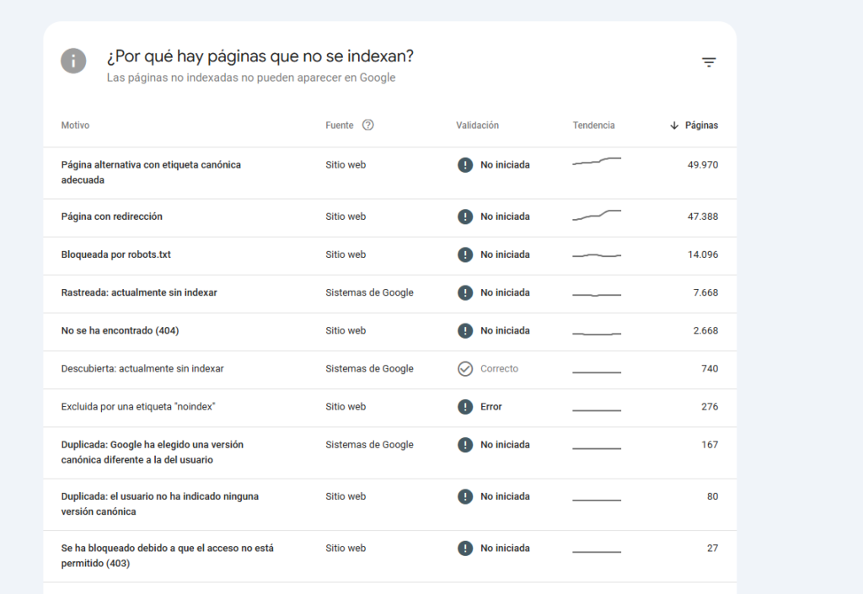Click warning icon in Página con redirección row
This screenshot has height=594, width=863.
[x=464, y=217]
